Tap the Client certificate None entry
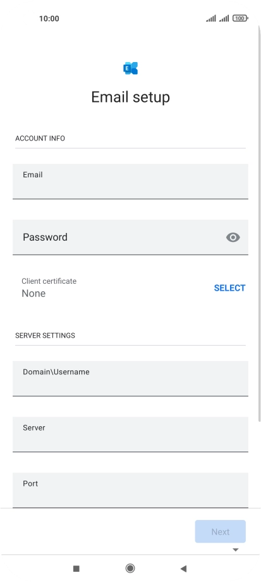261x582 pixels. pos(49,288)
